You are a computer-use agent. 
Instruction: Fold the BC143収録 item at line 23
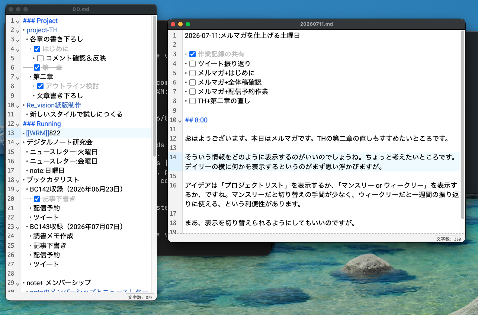click(17, 227)
